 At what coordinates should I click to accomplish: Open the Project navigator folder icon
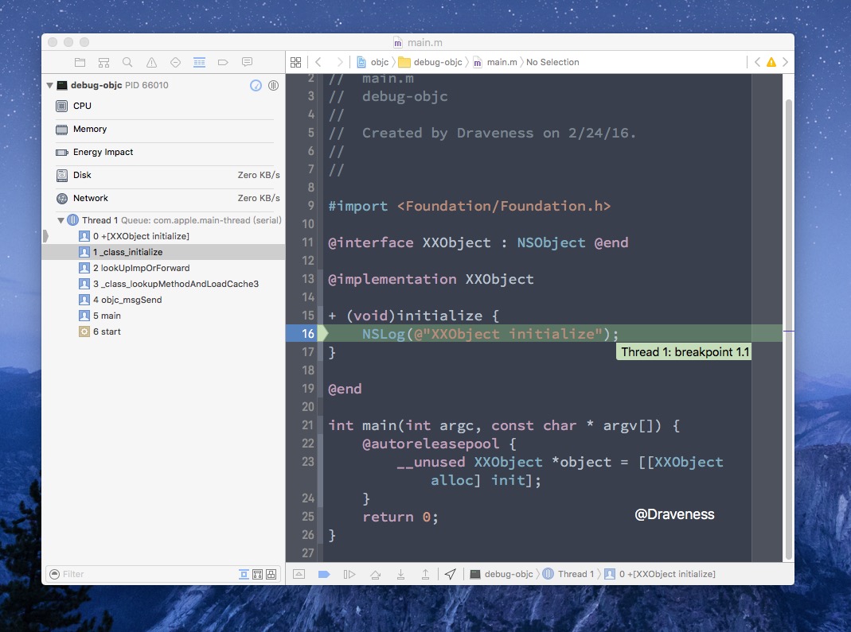point(80,62)
